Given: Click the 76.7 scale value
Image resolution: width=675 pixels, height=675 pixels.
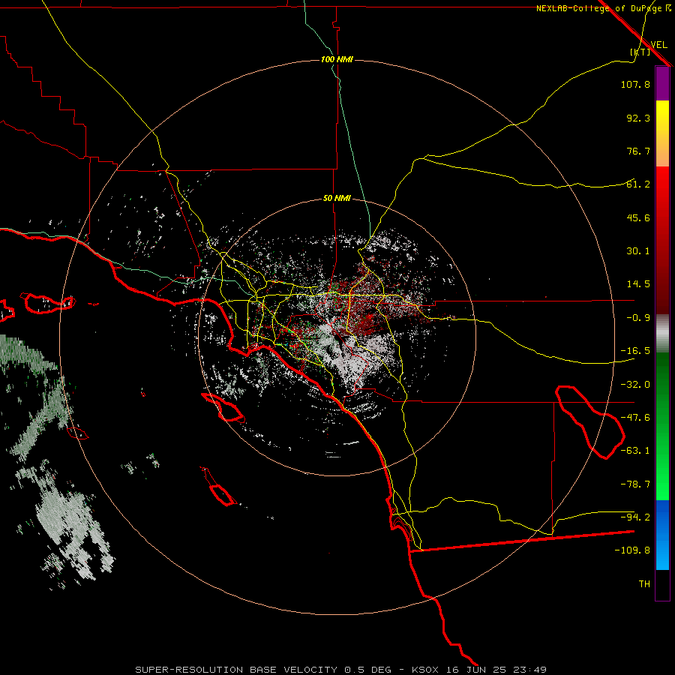Looking at the screenshot, I should click(638, 151).
